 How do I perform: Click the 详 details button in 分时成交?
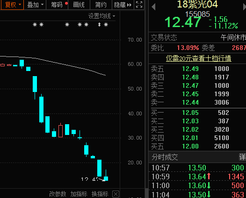(x=242, y=157)
